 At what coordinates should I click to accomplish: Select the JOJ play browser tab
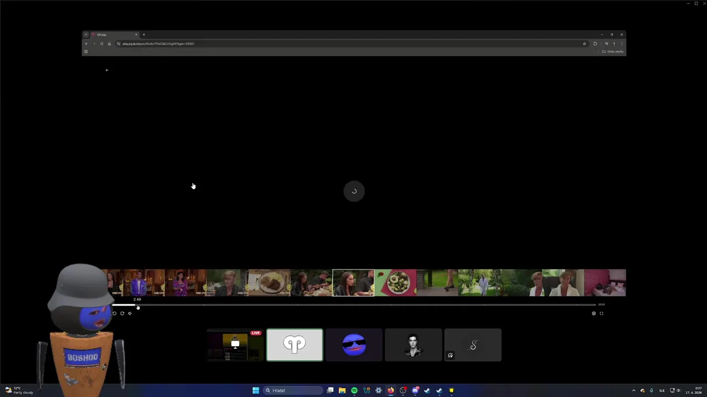click(115, 35)
